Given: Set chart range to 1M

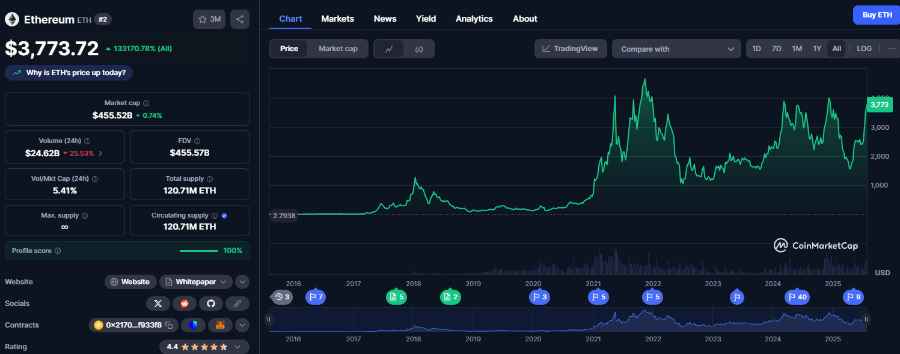Looking at the screenshot, I should pyautogui.click(x=797, y=49).
